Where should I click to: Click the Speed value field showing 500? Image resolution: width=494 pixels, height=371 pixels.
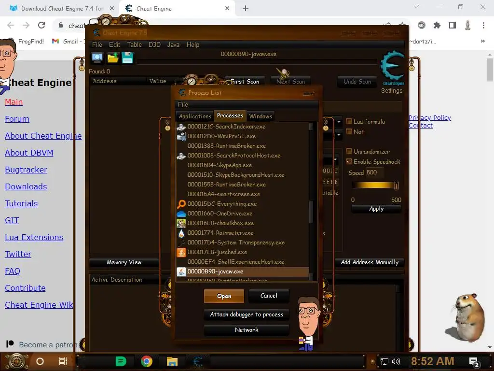tap(374, 172)
